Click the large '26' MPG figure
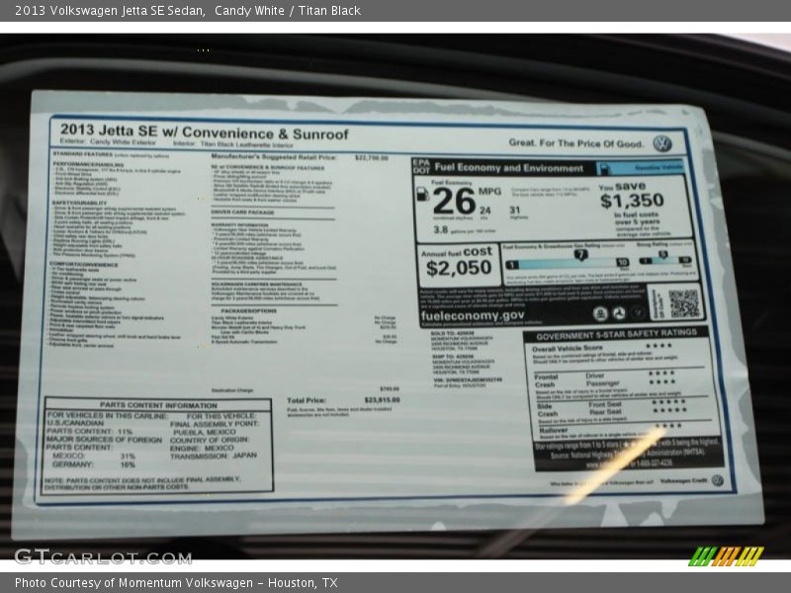This screenshot has width=791, height=593. (x=454, y=201)
